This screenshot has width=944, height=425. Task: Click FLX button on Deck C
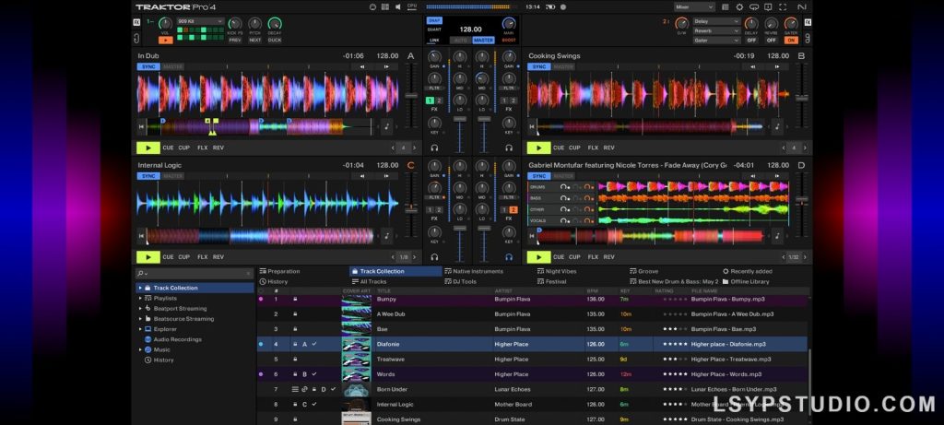pyautogui.click(x=202, y=257)
